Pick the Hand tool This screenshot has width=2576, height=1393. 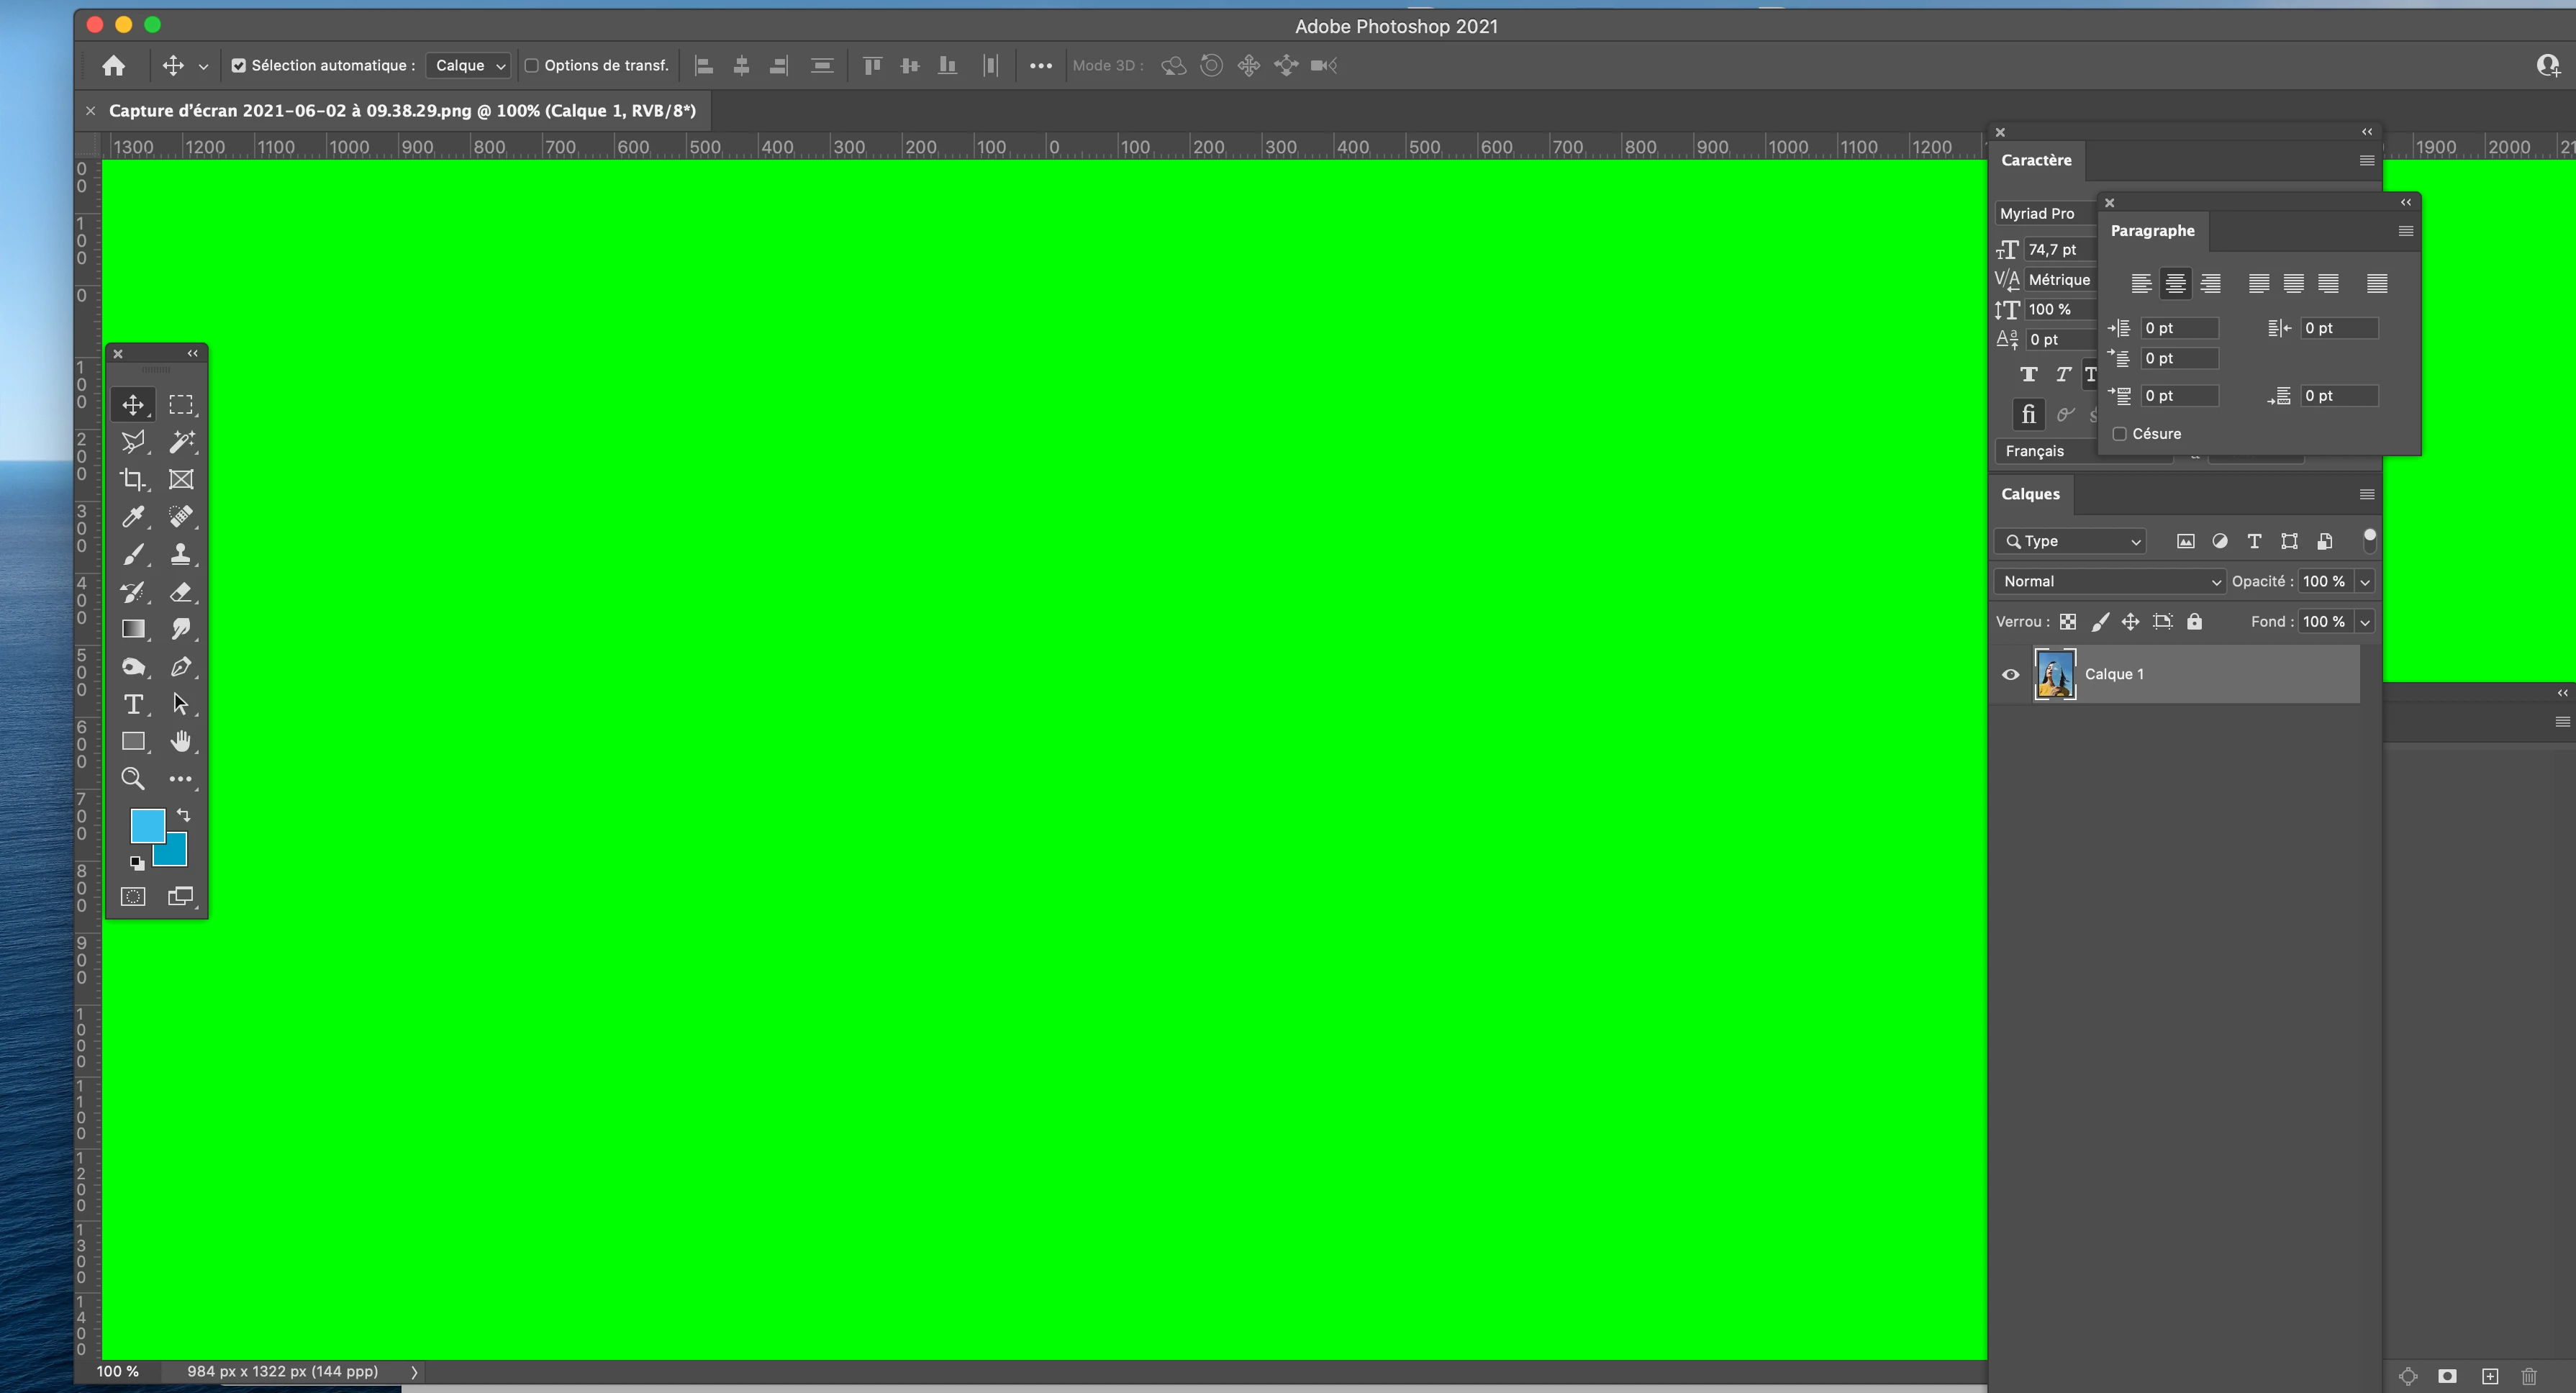(x=181, y=741)
